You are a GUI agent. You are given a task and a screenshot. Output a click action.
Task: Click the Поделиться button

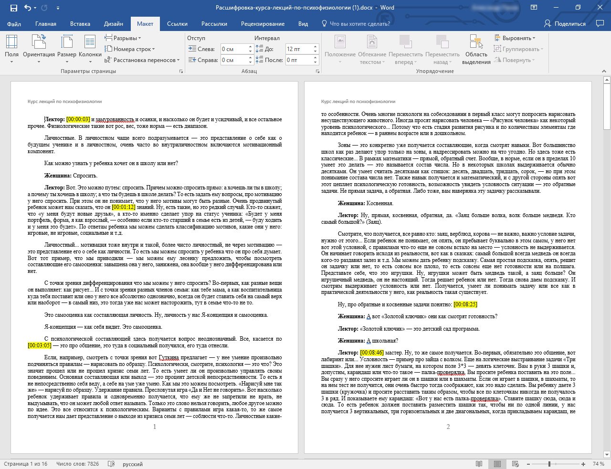[x=565, y=24]
